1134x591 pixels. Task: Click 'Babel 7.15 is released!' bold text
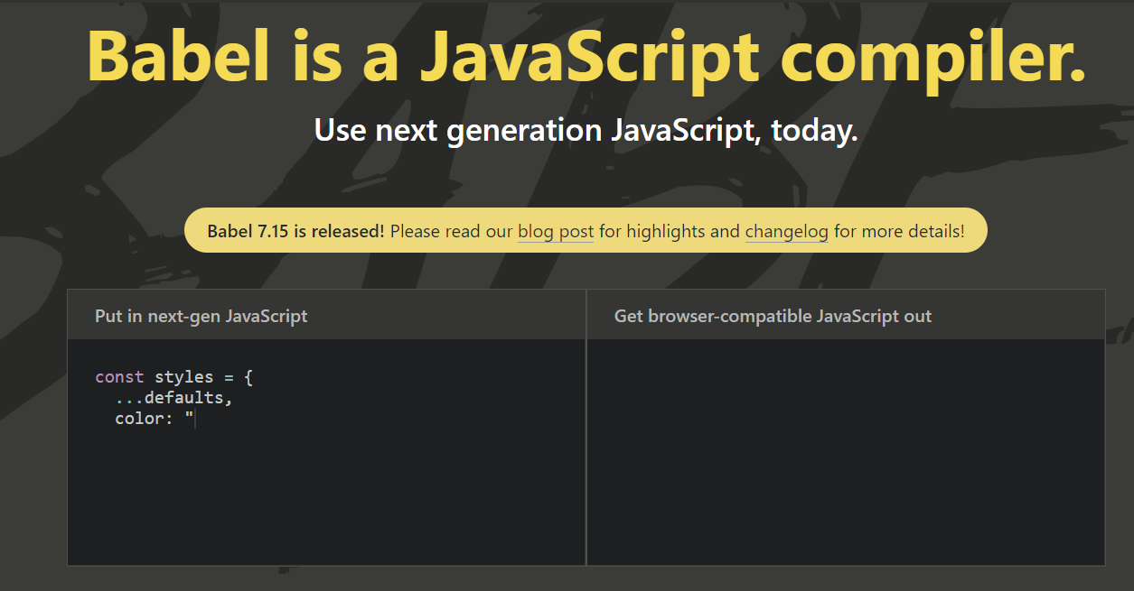coord(295,231)
